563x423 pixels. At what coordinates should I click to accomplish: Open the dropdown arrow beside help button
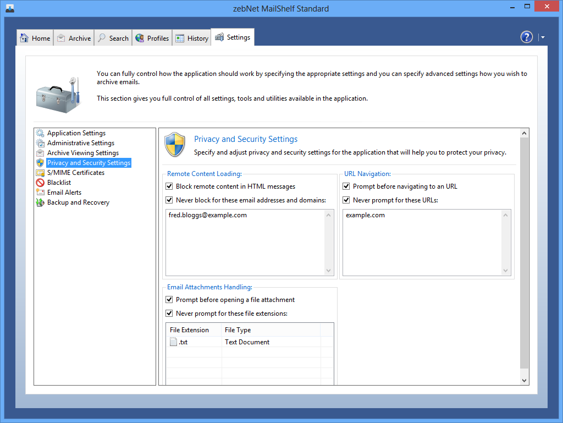pos(543,37)
